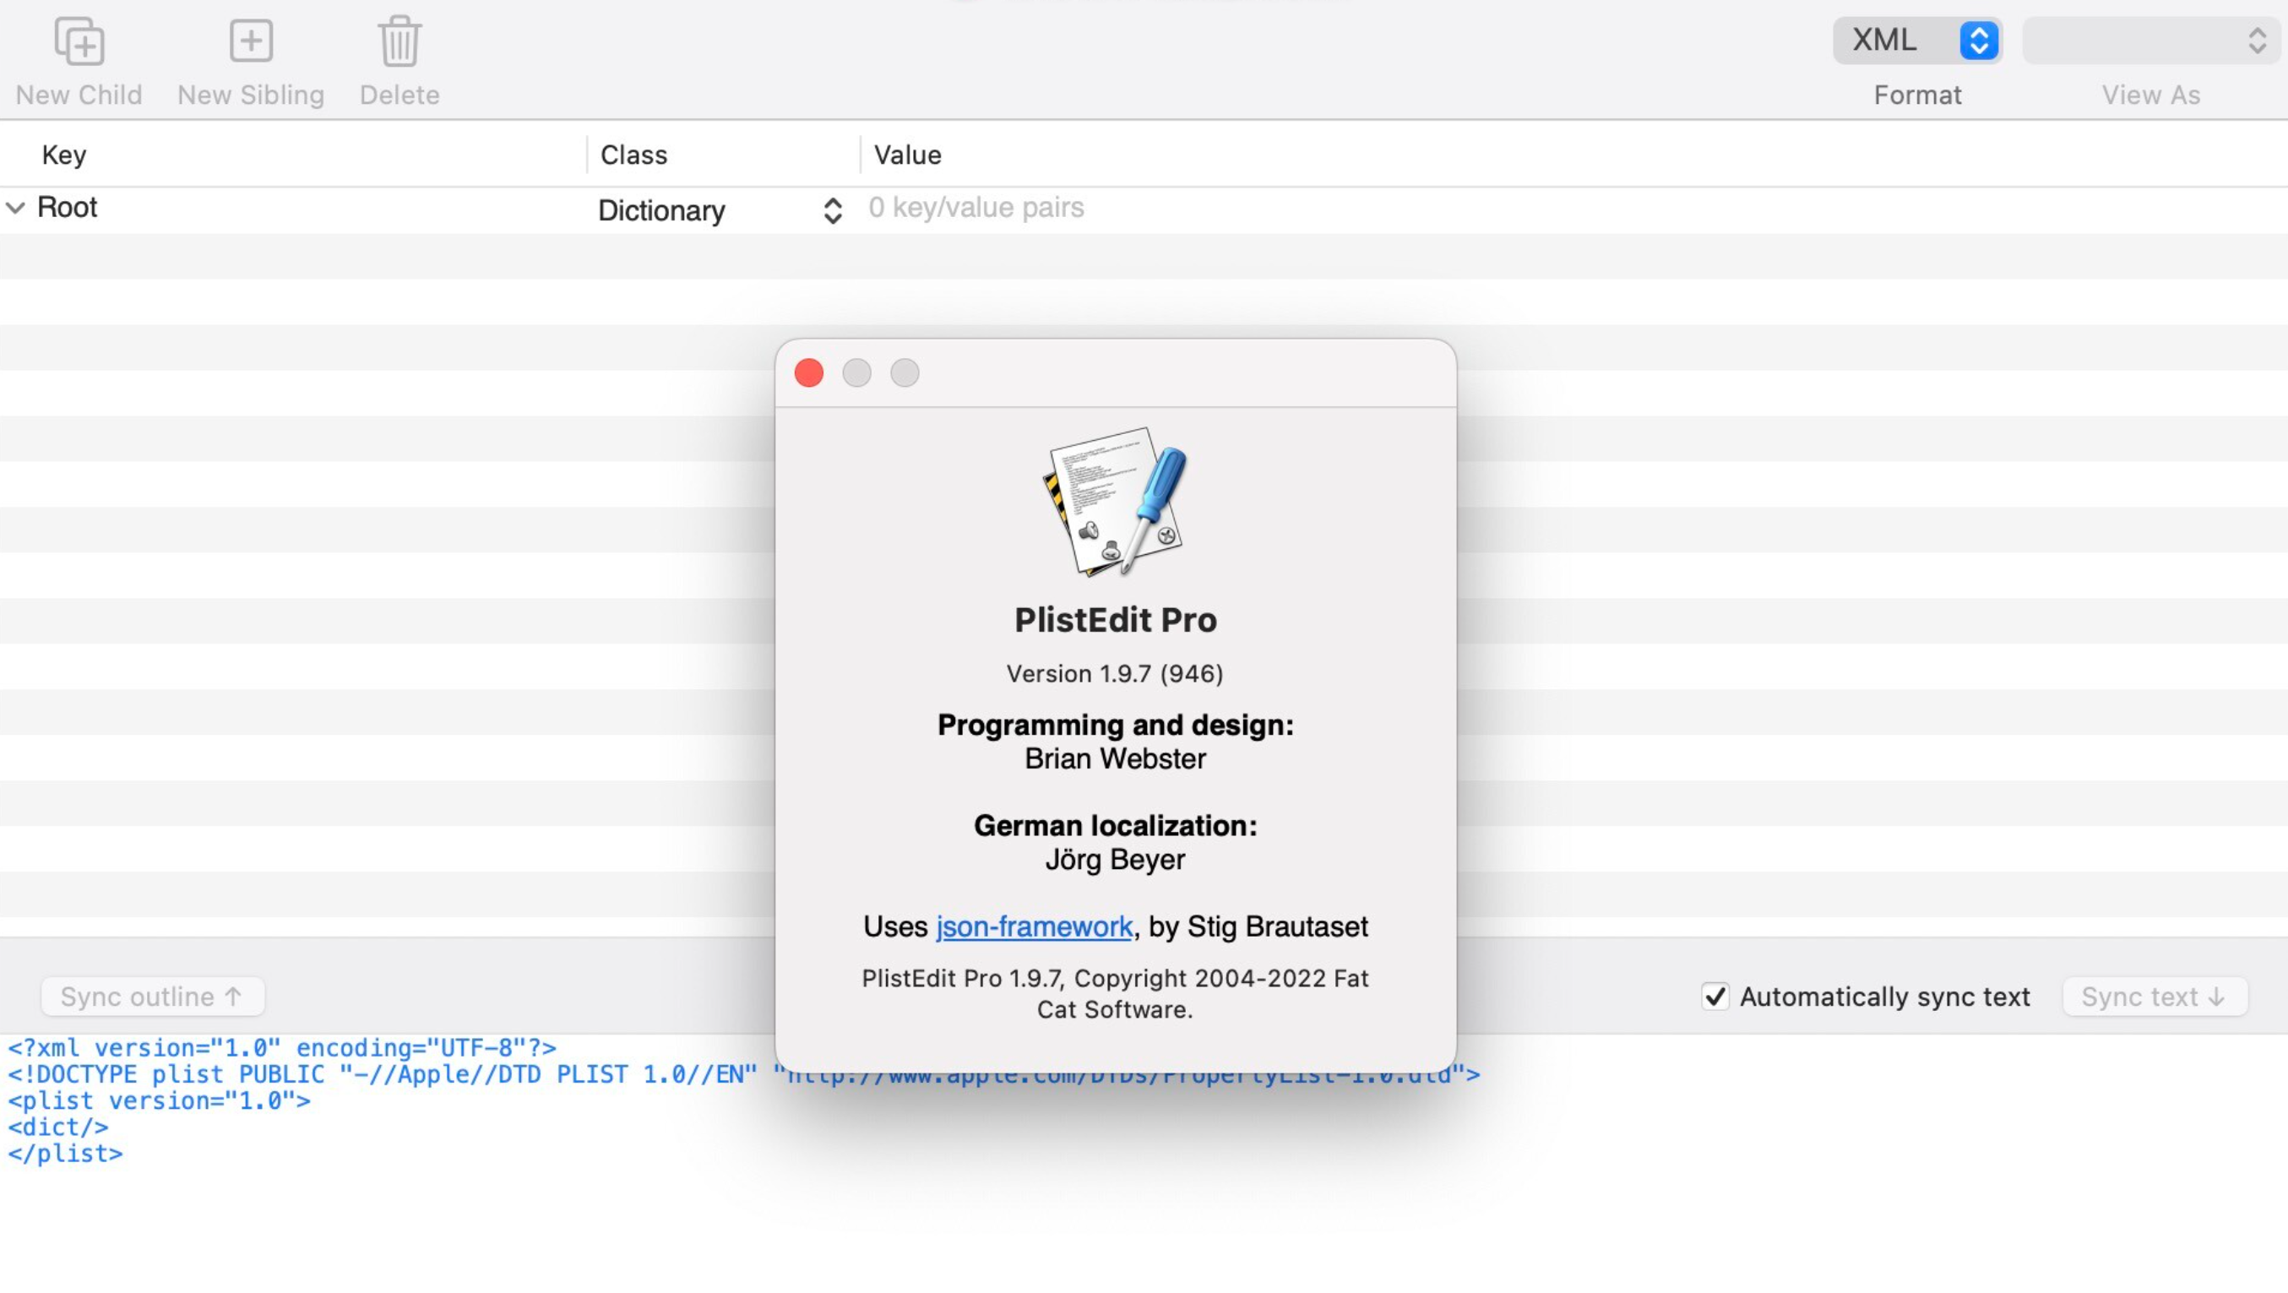The width and height of the screenshot is (2288, 1293).
Task: Click the Copyright 2004-2022 Fat Cat Software text
Action: point(1115,994)
